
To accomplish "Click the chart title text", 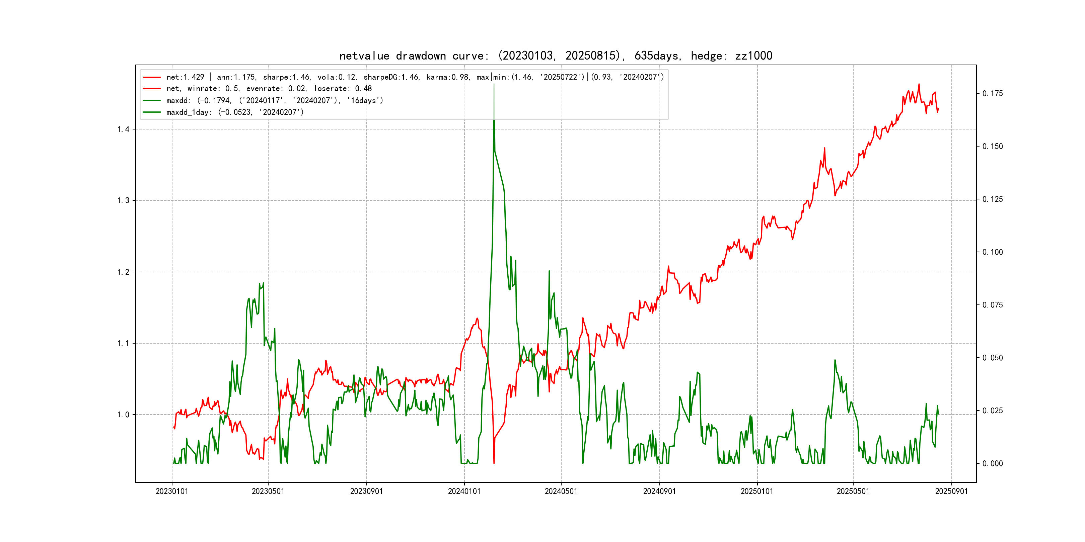I will tap(556, 56).
